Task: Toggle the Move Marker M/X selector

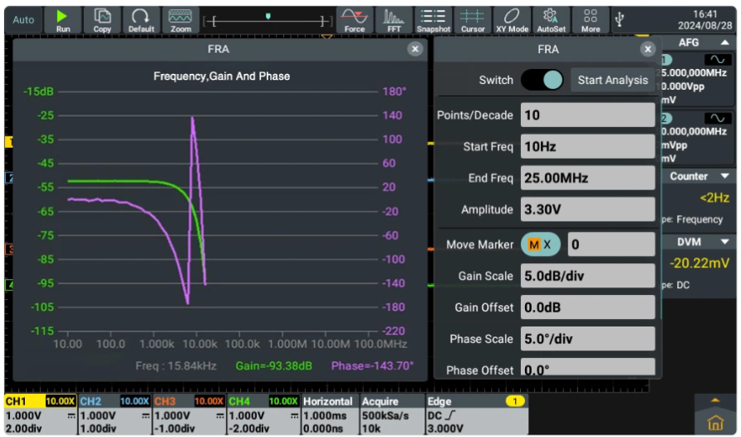Action: tap(541, 244)
